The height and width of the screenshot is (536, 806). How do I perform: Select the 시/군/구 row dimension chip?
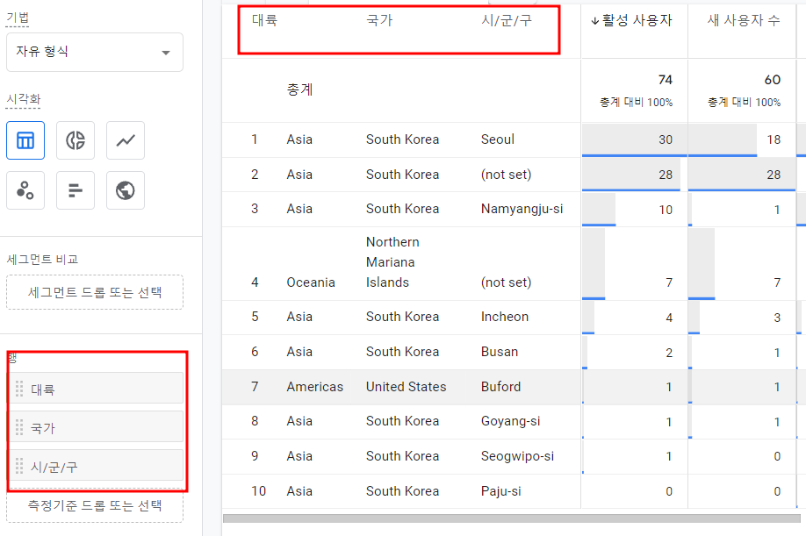coord(97,466)
